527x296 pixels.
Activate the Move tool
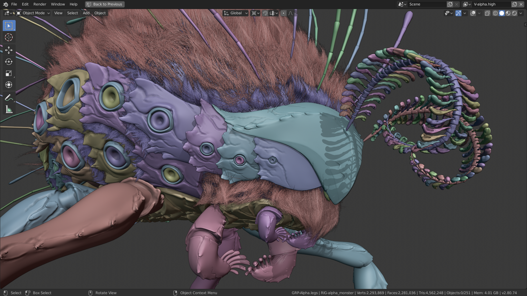[x=9, y=50]
